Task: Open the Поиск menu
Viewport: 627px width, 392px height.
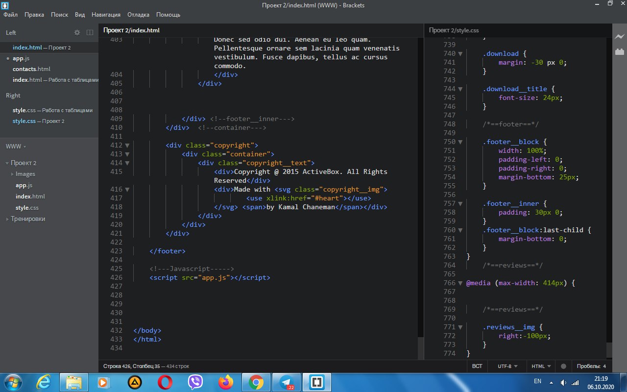Action: coord(59,15)
